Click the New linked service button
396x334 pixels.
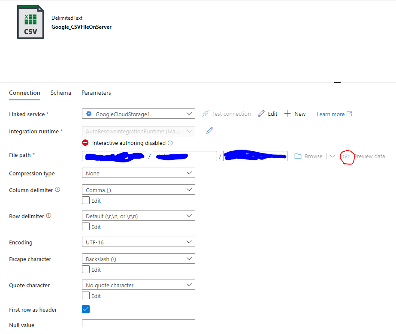pyautogui.click(x=295, y=114)
